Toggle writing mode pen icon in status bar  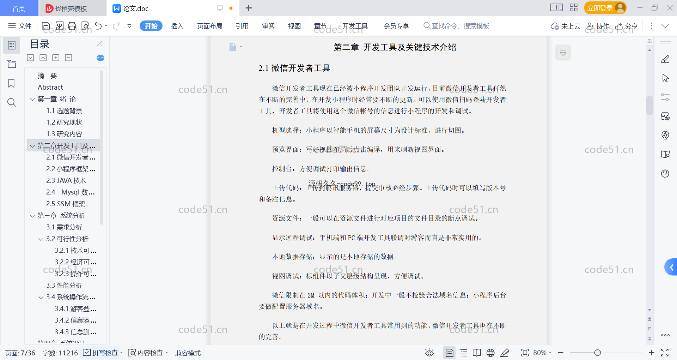click(505, 353)
